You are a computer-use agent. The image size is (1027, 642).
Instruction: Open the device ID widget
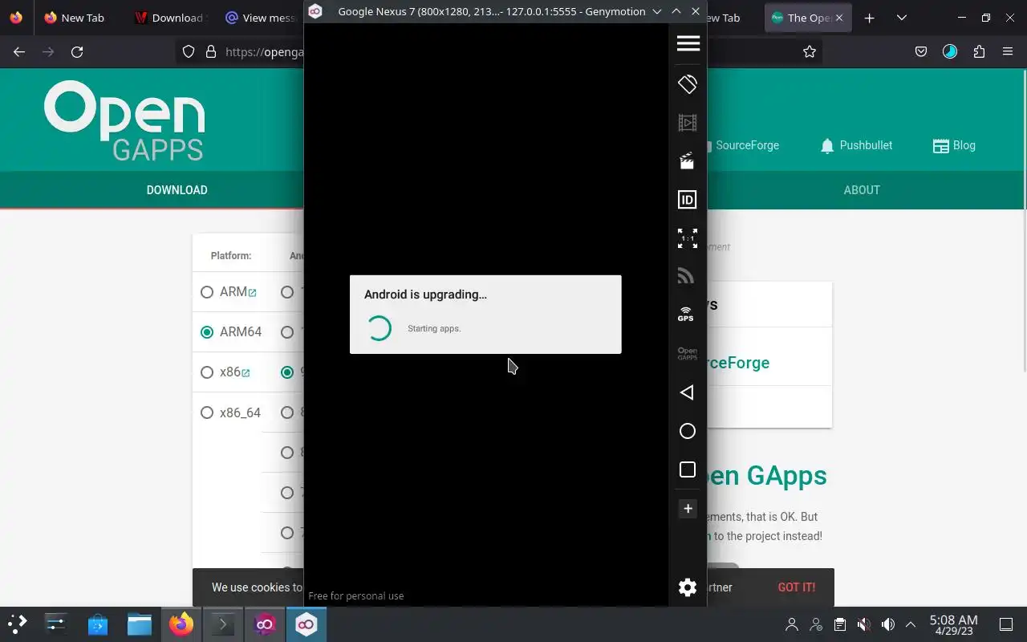(688, 200)
